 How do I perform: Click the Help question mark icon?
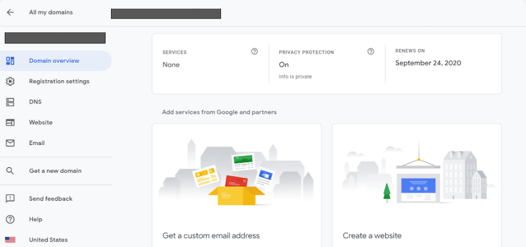pos(11,219)
